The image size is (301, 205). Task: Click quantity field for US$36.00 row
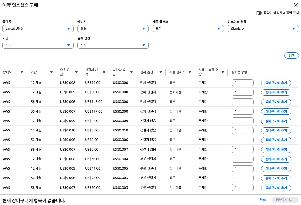tap(242, 159)
